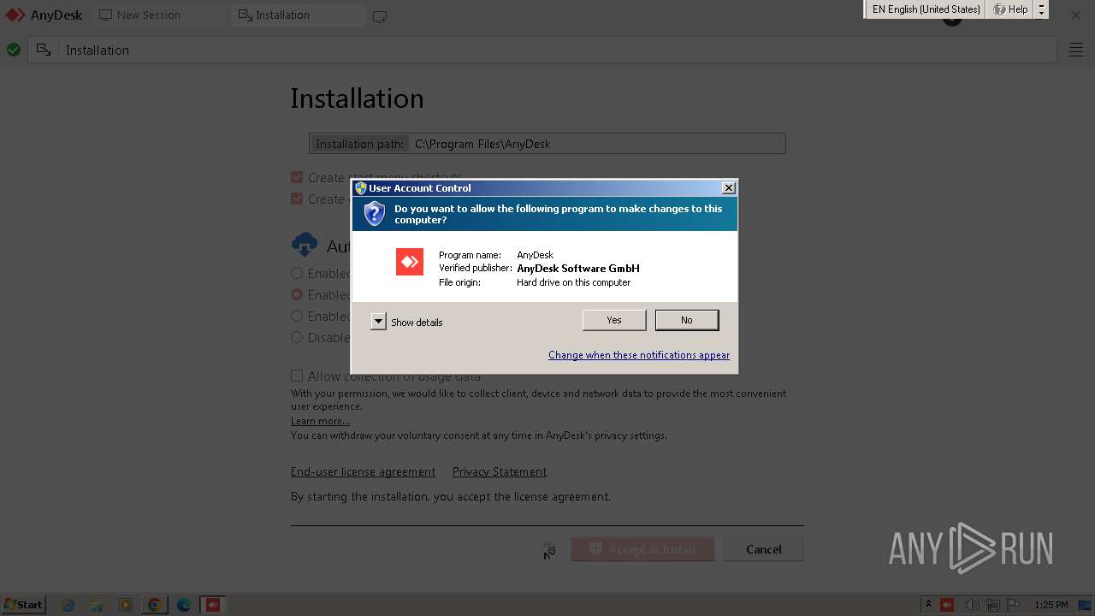Select the Installation tab
Screen dimensions: 1095x616
(x=298, y=15)
